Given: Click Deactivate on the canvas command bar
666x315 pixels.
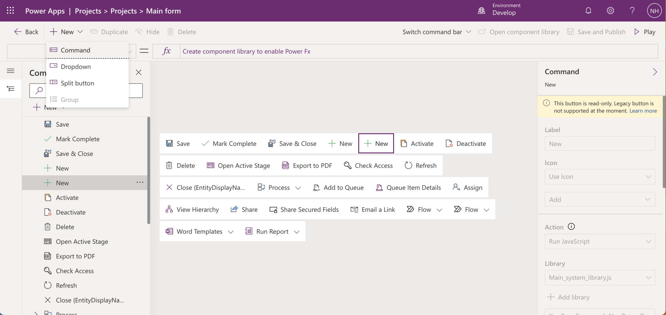Looking at the screenshot, I should pos(466,143).
